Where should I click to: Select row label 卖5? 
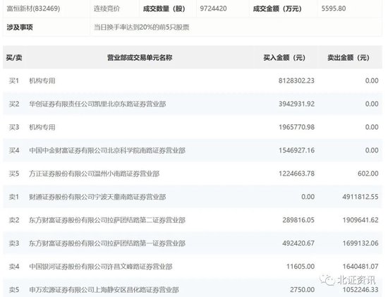click(x=14, y=289)
